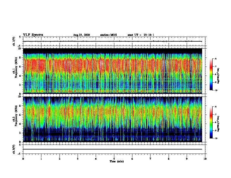Click the ch.2 spectrogram color scale bar
The height and width of the screenshot is (178, 231).
[x=211, y=122]
